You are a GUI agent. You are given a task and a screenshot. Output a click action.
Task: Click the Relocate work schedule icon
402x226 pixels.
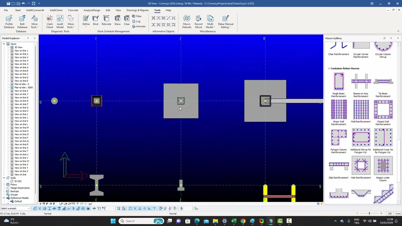click(106, 20)
